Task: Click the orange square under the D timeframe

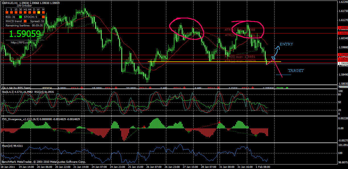Action: point(34,13)
